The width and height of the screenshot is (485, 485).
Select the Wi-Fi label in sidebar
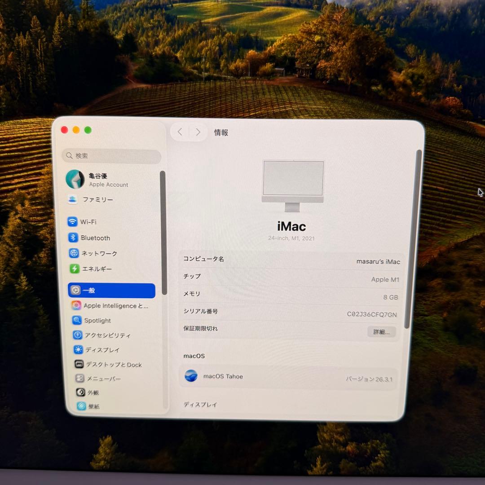coord(88,222)
